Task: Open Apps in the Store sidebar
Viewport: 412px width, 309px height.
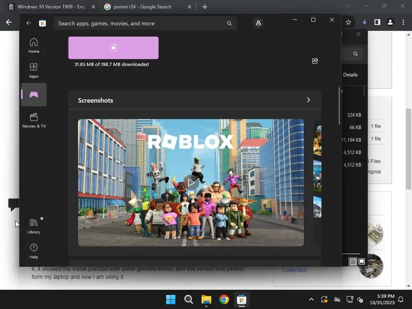Action: (34, 70)
